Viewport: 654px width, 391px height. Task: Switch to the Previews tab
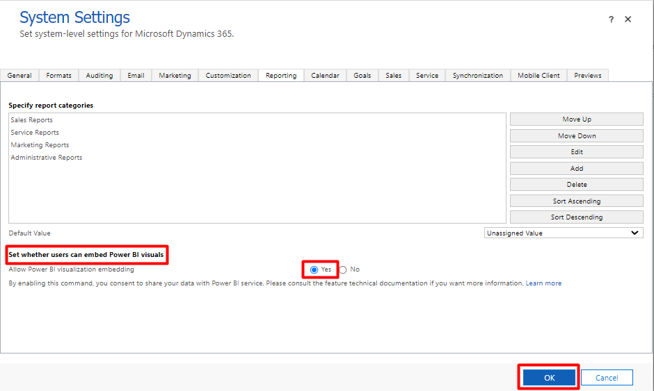pos(588,76)
